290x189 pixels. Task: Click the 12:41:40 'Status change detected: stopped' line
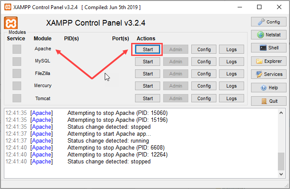click(x=109, y=162)
